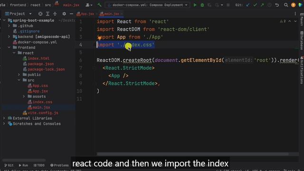Select opened file target icon
The image size is (304, 171).
click(40, 14)
